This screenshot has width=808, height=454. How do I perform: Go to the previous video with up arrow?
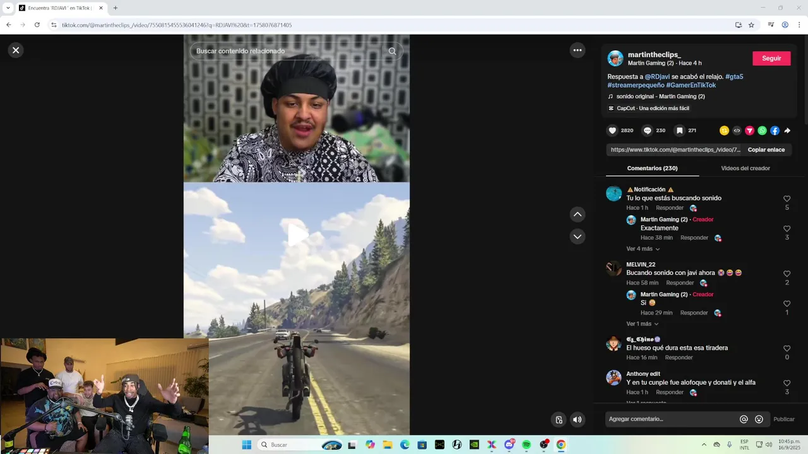point(578,214)
